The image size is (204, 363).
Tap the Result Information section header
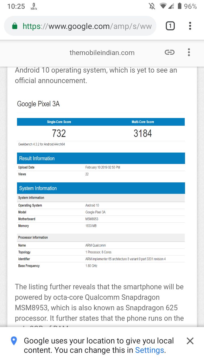[x=101, y=158]
